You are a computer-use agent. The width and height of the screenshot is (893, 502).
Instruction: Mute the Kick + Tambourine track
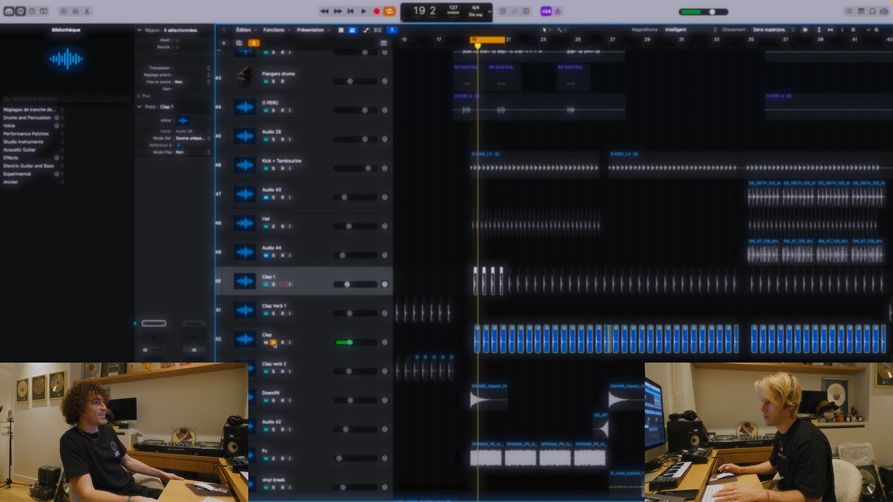[x=265, y=168]
